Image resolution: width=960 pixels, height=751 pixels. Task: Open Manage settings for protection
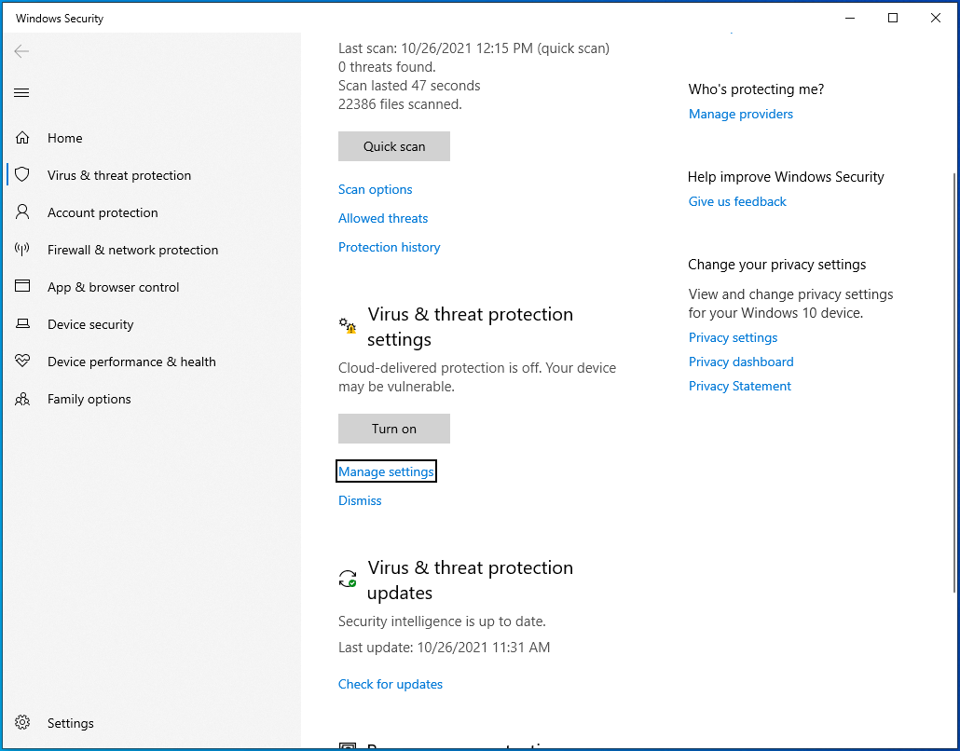click(386, 471)
